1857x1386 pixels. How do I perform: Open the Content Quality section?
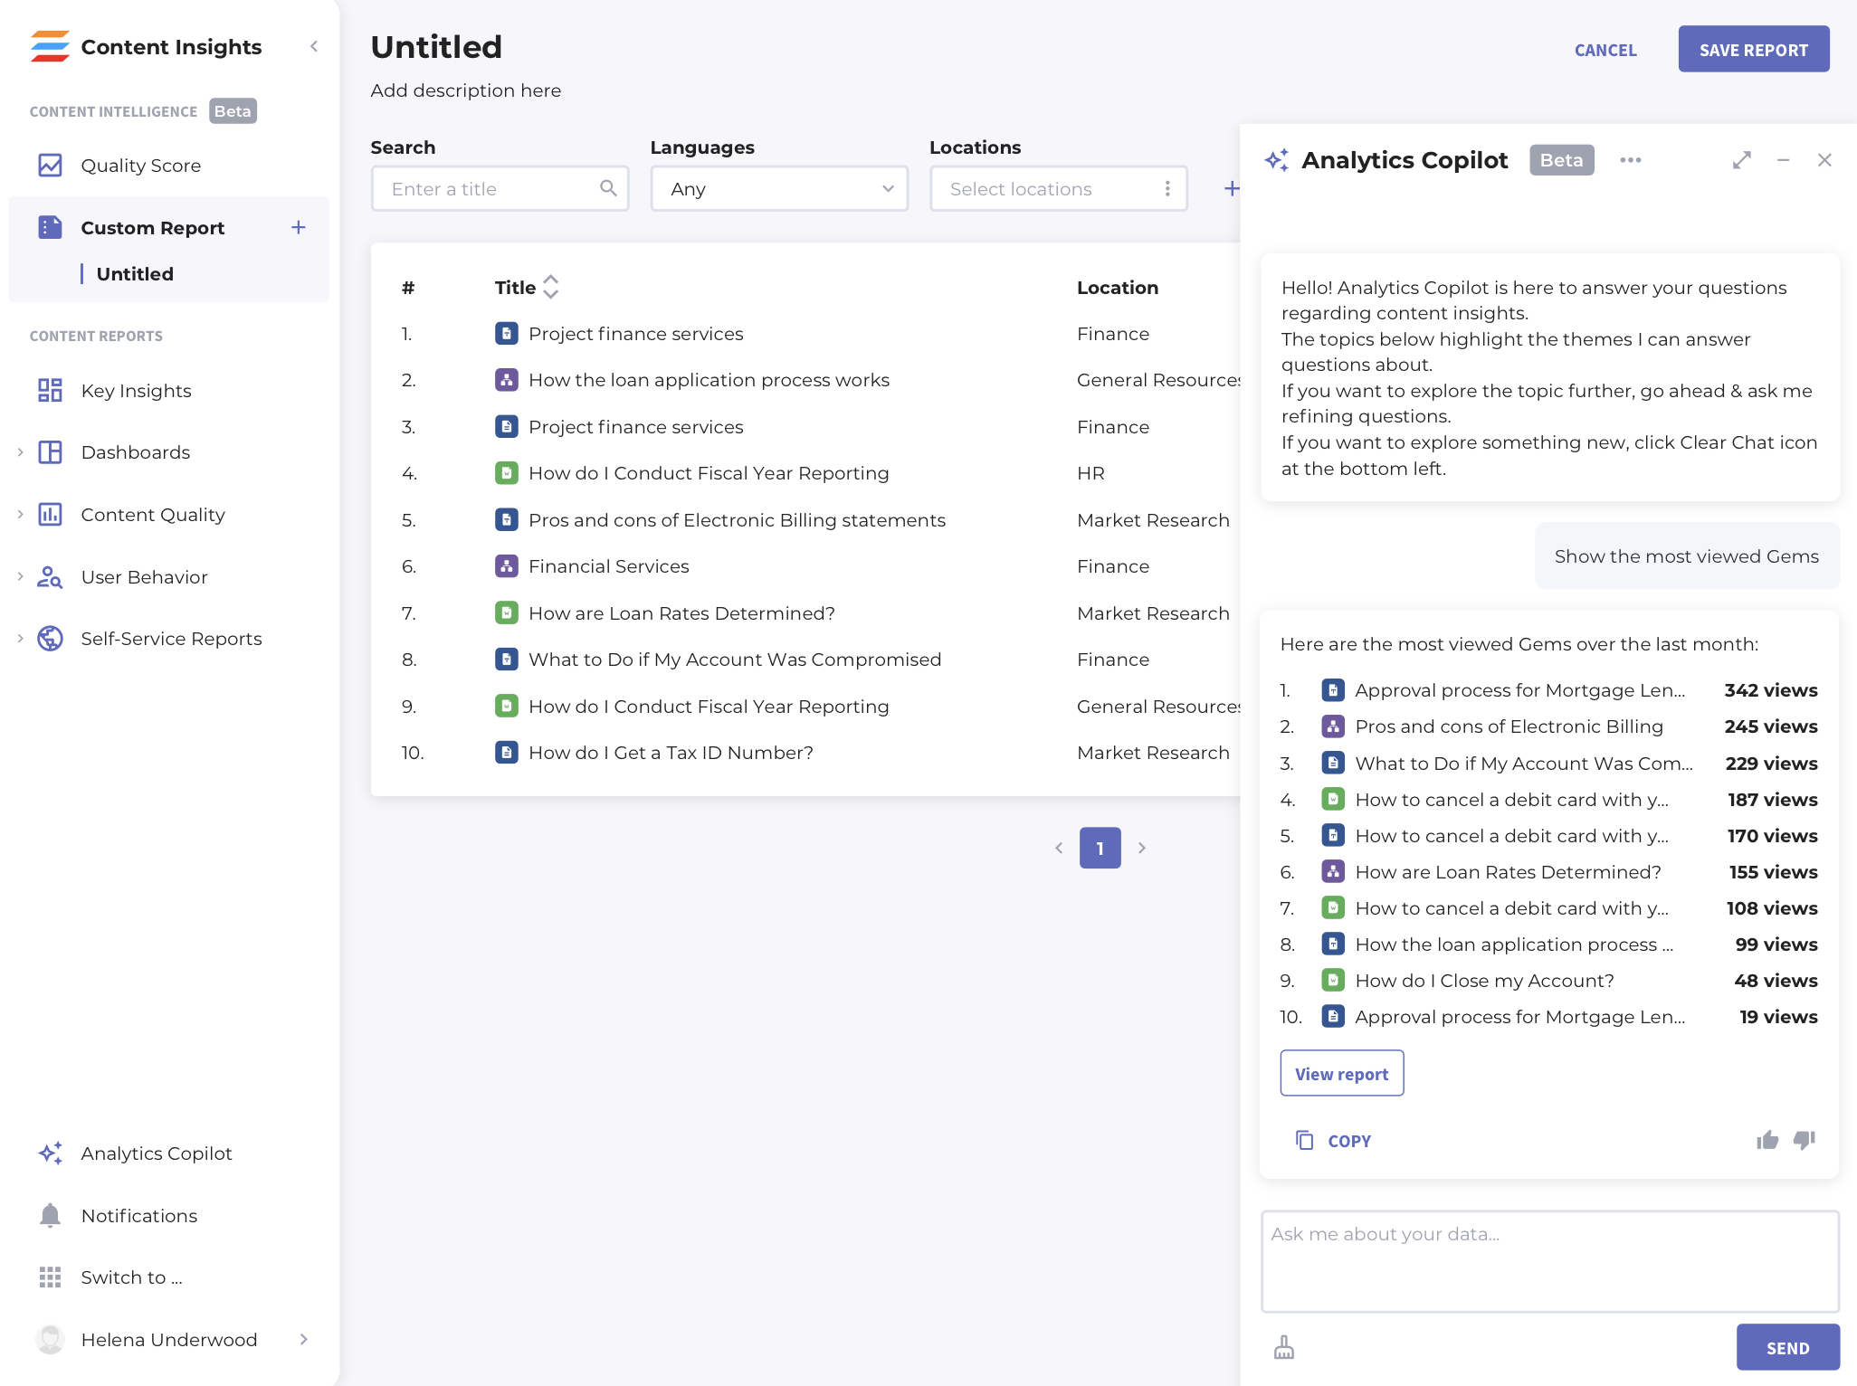point(152,514)
